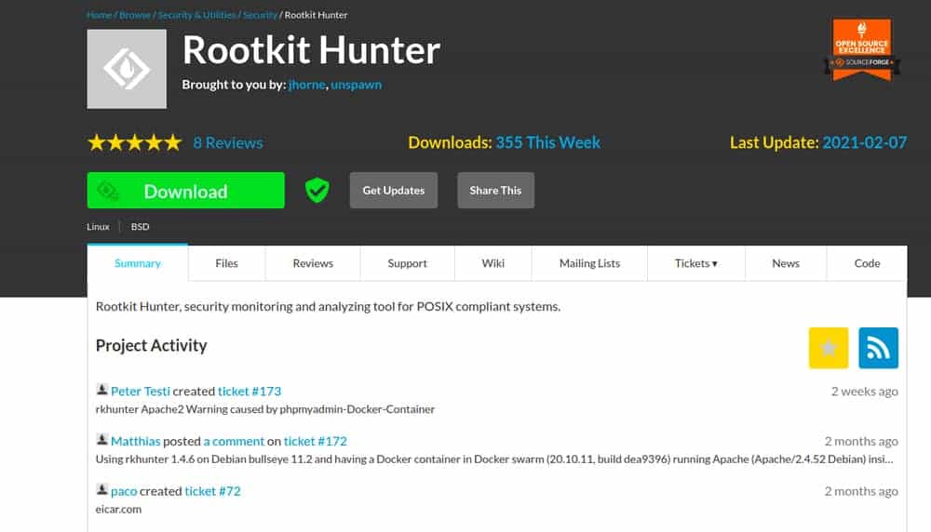Open paco's profile link
This screenshot has width=931, height=532.
pyautogui.click(x=124, y=491)
